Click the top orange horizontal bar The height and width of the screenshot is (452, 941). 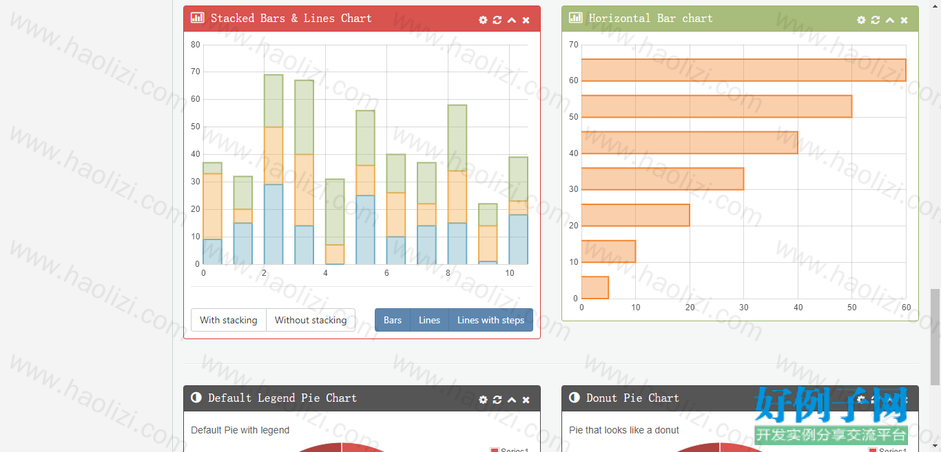pos(743,70)
